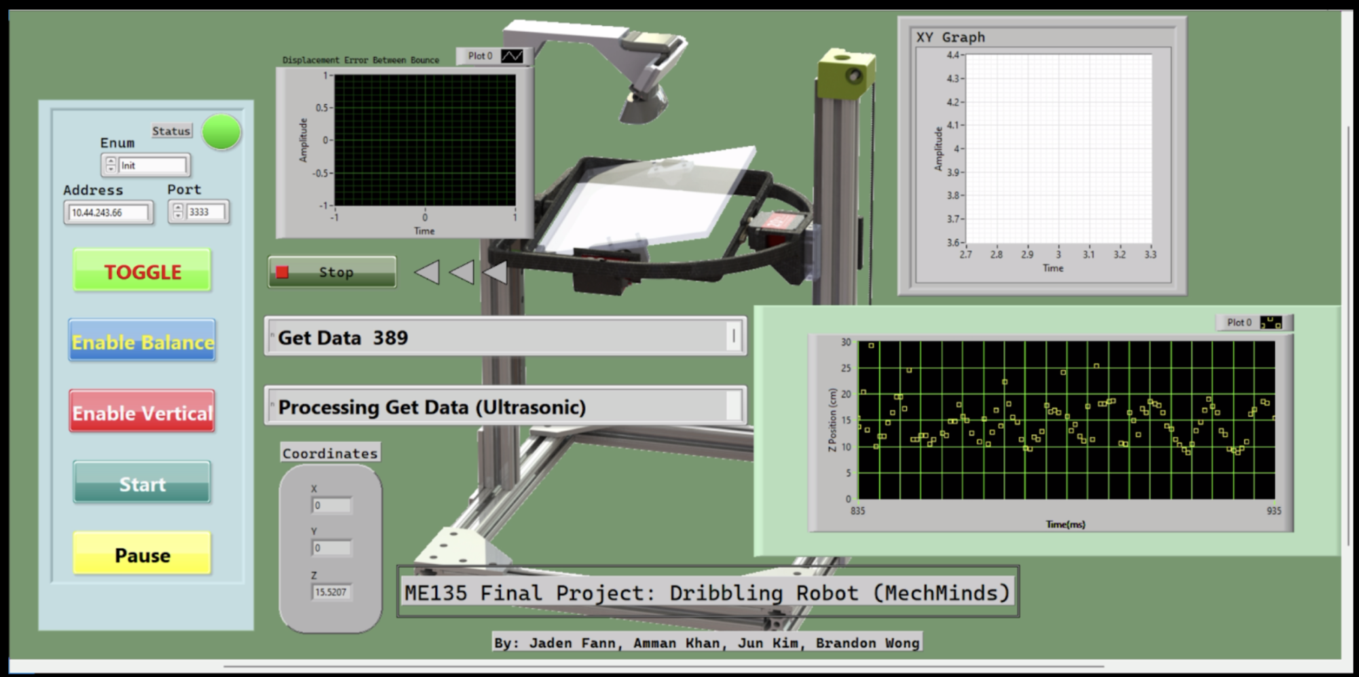Click the Plot 0 legend of Displacement Error graph

click(495, 56)
